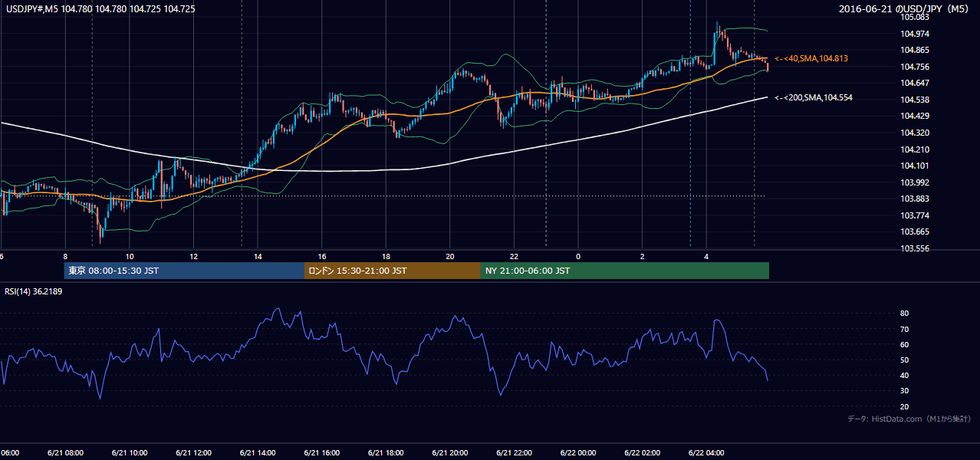Click the 6/21 18:00 bottom time label
This screenshot has height=460, width=980.
(x=385, y=452)
